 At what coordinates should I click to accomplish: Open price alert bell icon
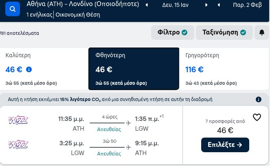262,32
